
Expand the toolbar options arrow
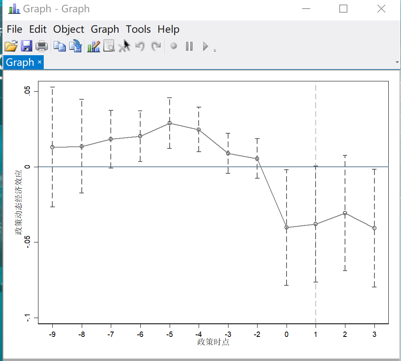click(215, 51)
